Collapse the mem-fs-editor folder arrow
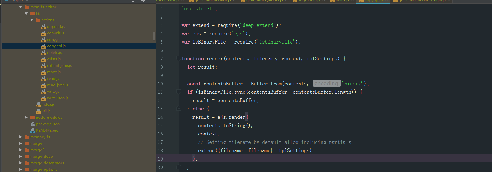This screenshot has height=172, width=492. tap(20, 7)
